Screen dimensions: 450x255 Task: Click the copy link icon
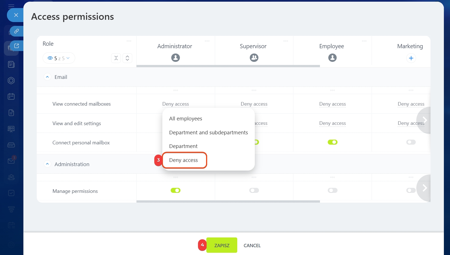pyautogui.click(x=16, y=31)
